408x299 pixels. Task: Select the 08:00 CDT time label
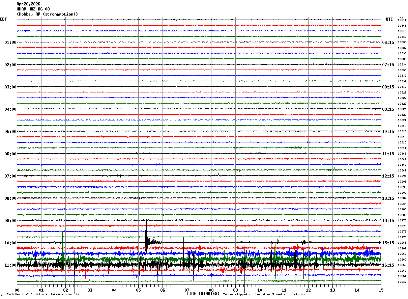[10, 198]
